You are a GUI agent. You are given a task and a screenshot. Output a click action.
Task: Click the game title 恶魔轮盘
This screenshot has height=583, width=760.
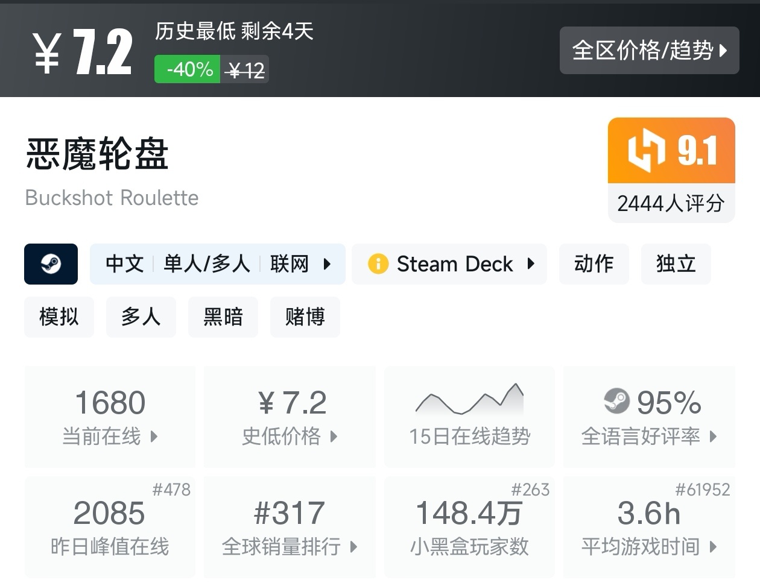point(97,154)
